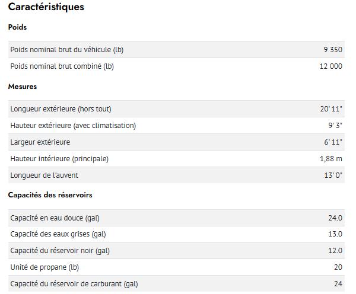Select the Poids section title
356x294 pixels.
tap(17, 27)
